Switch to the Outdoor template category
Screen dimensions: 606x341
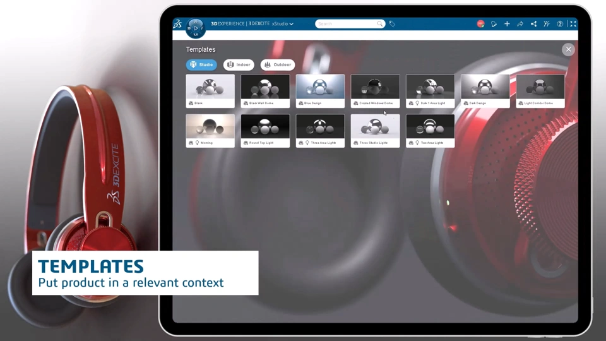[x=278, y=64]
